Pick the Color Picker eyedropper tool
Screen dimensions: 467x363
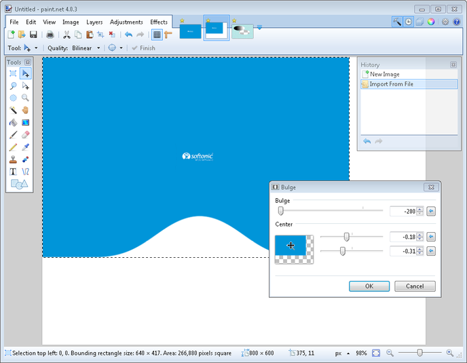[x=25, y=147]
